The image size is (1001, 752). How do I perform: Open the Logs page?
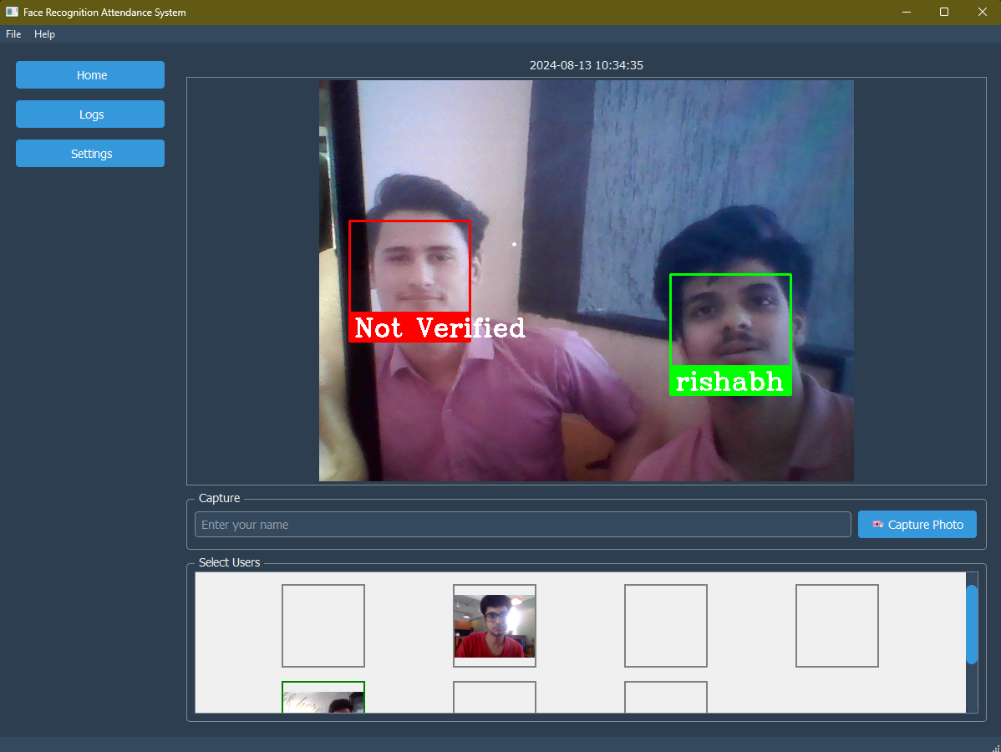click(90, 114)
